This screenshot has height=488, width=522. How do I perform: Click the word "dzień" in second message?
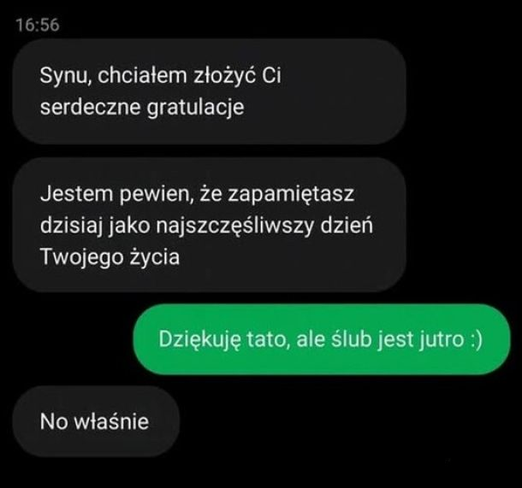pyautogui.click(x=347, y=225)
